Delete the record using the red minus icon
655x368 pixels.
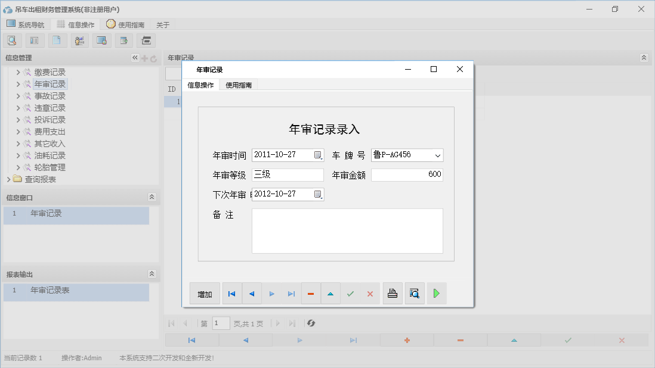tap(311, 293)
